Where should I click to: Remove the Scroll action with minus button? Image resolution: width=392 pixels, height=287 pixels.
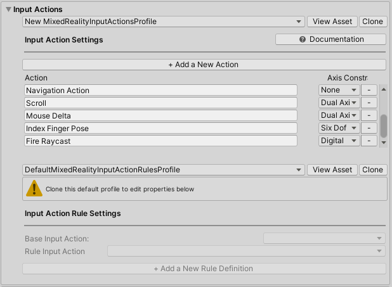pyautogui.click(x=369, y=103)
